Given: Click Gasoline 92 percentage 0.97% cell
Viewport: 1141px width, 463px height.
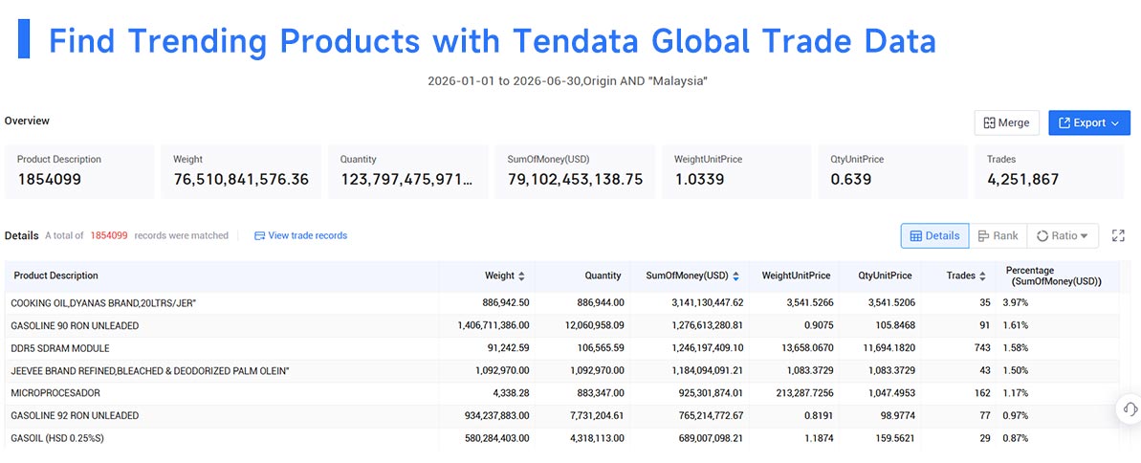Looking at the screenshot, I should tap(1016, 416).
